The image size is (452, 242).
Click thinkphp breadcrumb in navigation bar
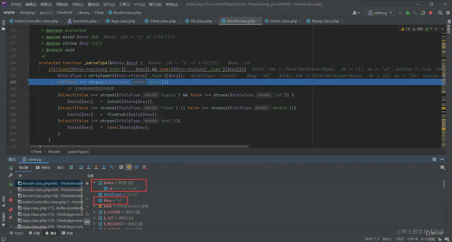point(27,13)
